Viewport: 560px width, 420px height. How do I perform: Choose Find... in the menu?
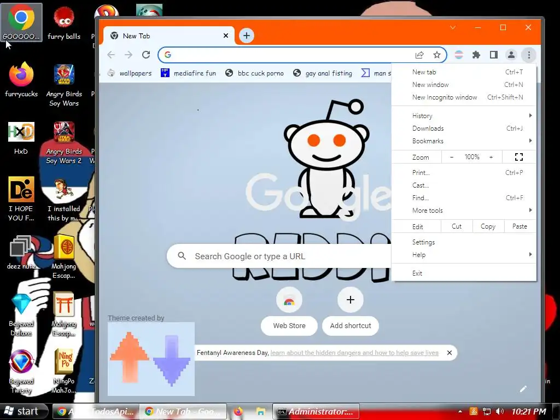464,197
